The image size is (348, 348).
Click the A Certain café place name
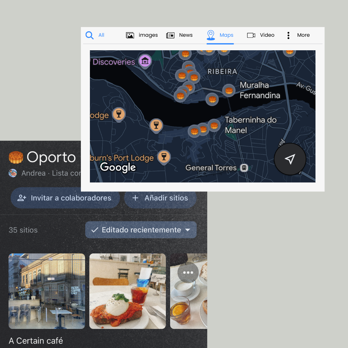click(x=36, y=341)
